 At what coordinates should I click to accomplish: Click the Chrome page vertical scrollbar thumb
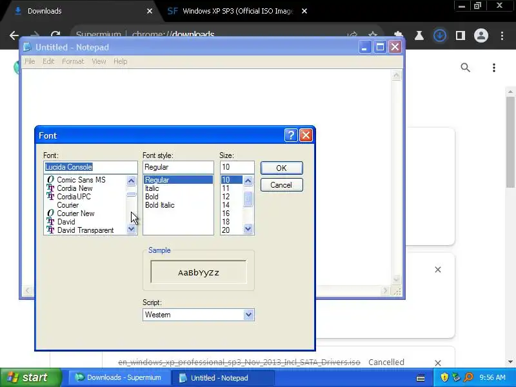[x=510, y=141]
